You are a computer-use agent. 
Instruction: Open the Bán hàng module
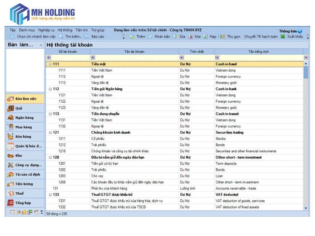(25, 136)
